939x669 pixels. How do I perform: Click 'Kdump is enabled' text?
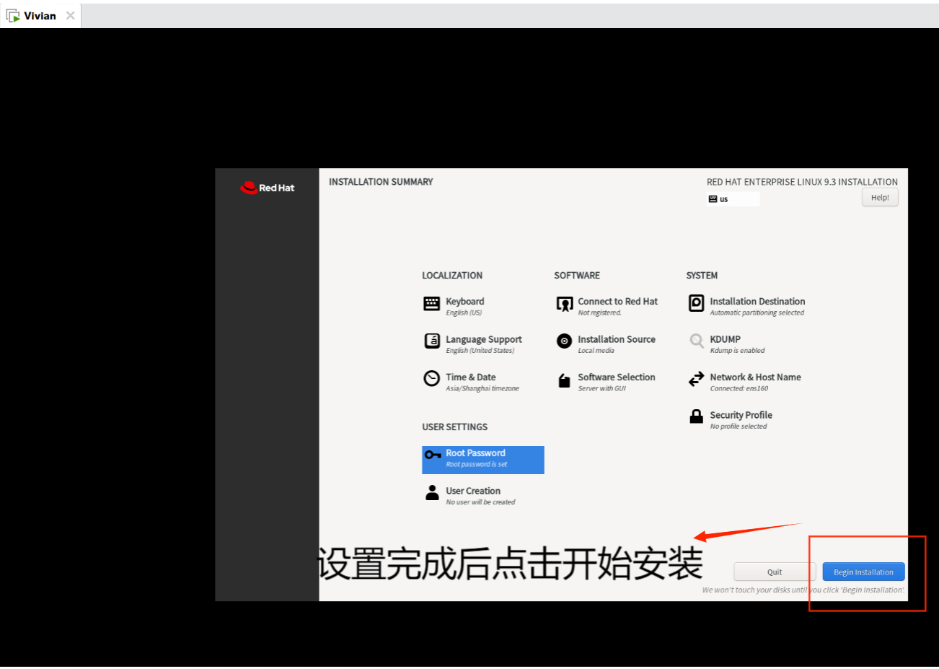click(x=737, y=351)
